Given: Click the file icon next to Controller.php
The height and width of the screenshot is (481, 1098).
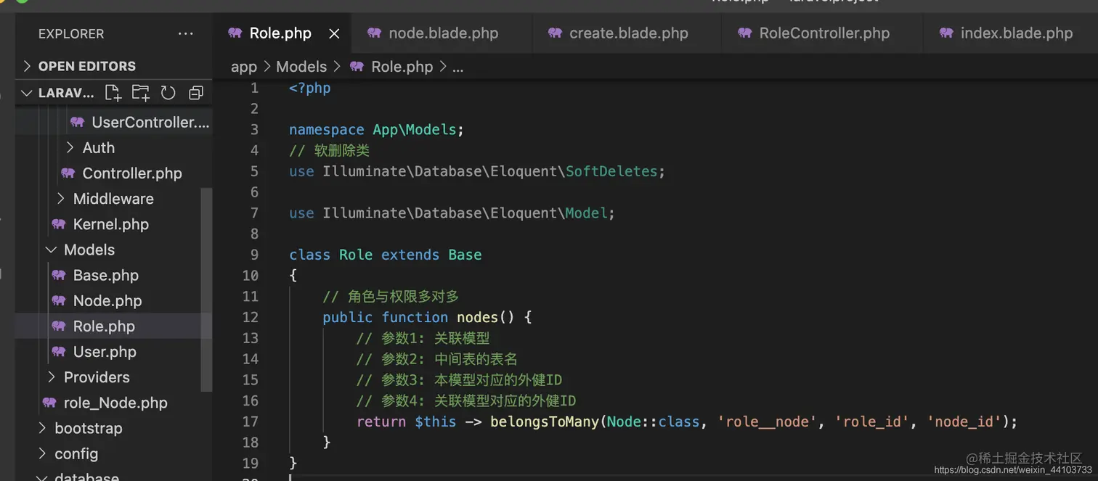Looking at the screenshot, I should (68, 173).
